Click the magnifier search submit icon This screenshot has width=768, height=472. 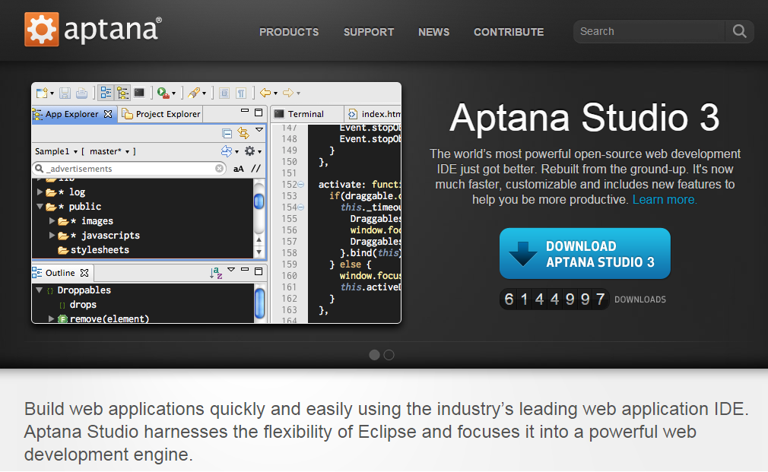[740, 31]
